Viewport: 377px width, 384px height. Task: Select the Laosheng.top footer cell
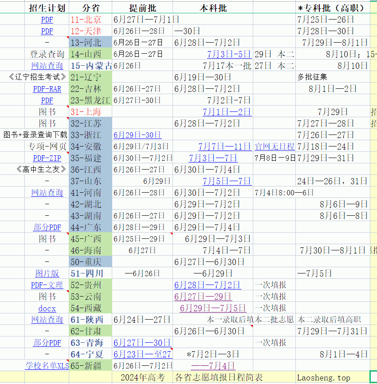[333, 377]
